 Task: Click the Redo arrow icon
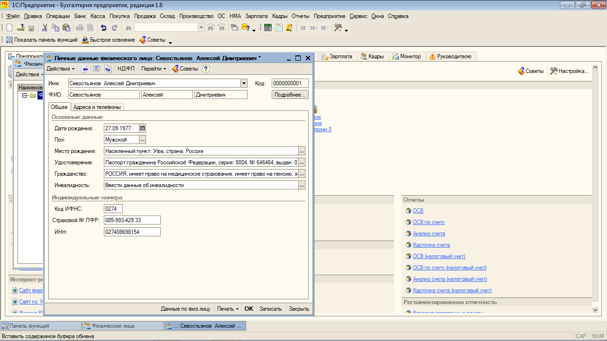114,27
